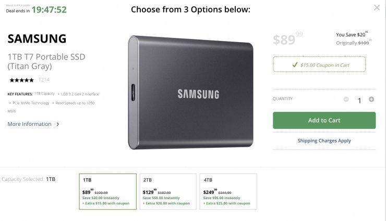
Task: Decrease quantity with the minus icon
Action: tap(346, 99)
